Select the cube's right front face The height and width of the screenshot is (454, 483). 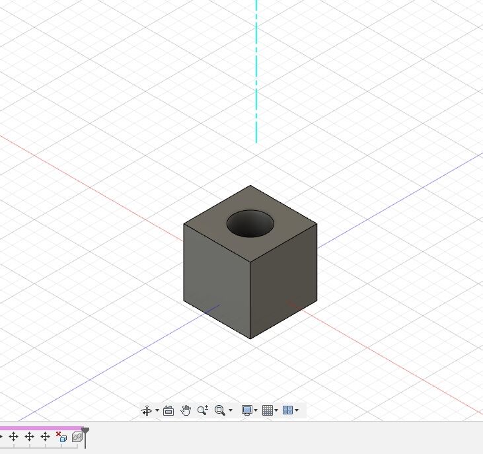coord(283,281)
